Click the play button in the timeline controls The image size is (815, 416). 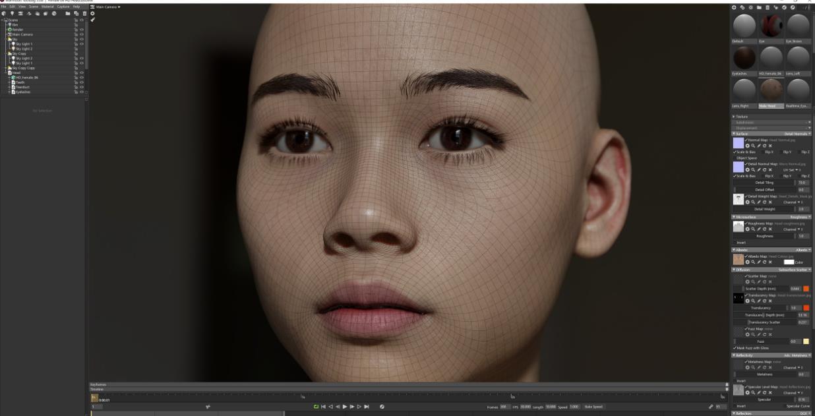click(x=345, y=407)
